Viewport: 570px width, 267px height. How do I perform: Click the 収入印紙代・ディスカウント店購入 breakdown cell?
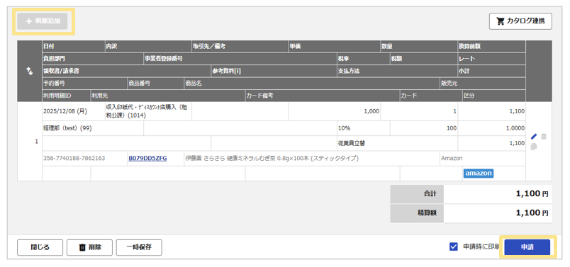148,111
